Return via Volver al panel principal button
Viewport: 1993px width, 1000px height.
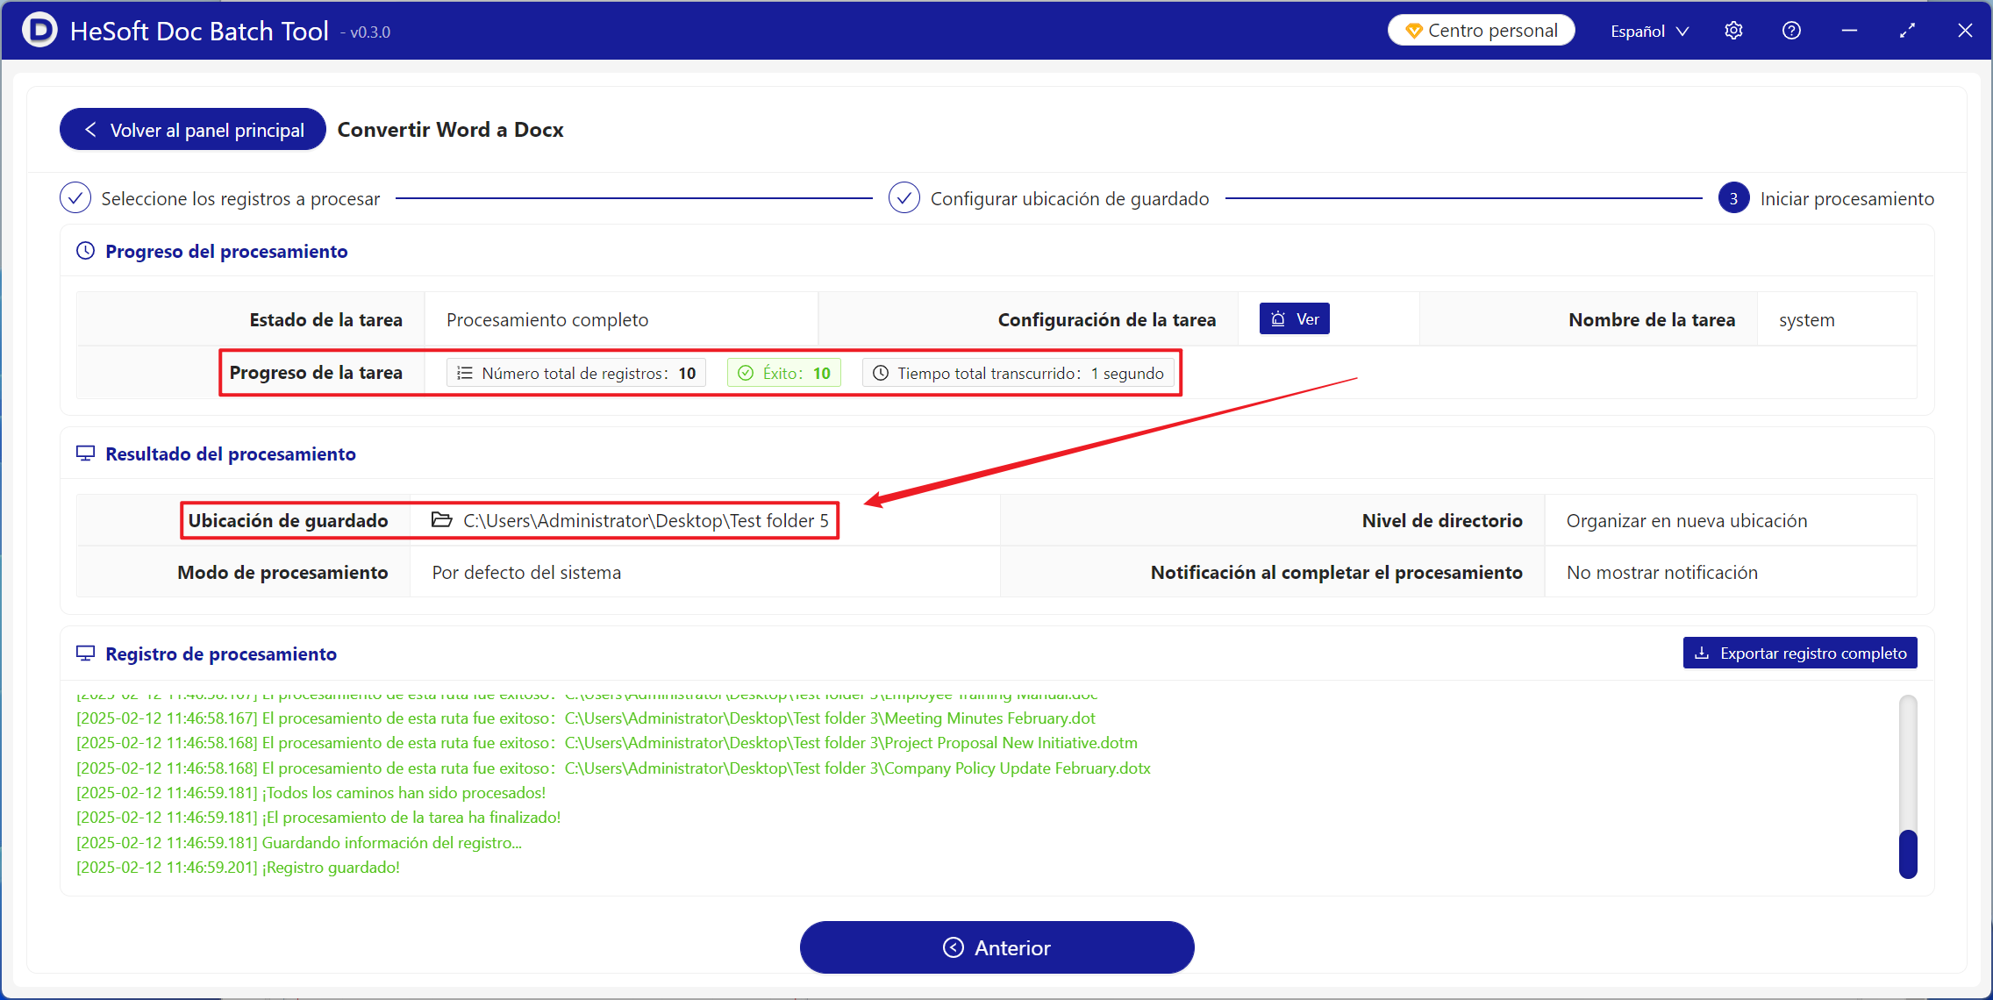pos(193,130)
